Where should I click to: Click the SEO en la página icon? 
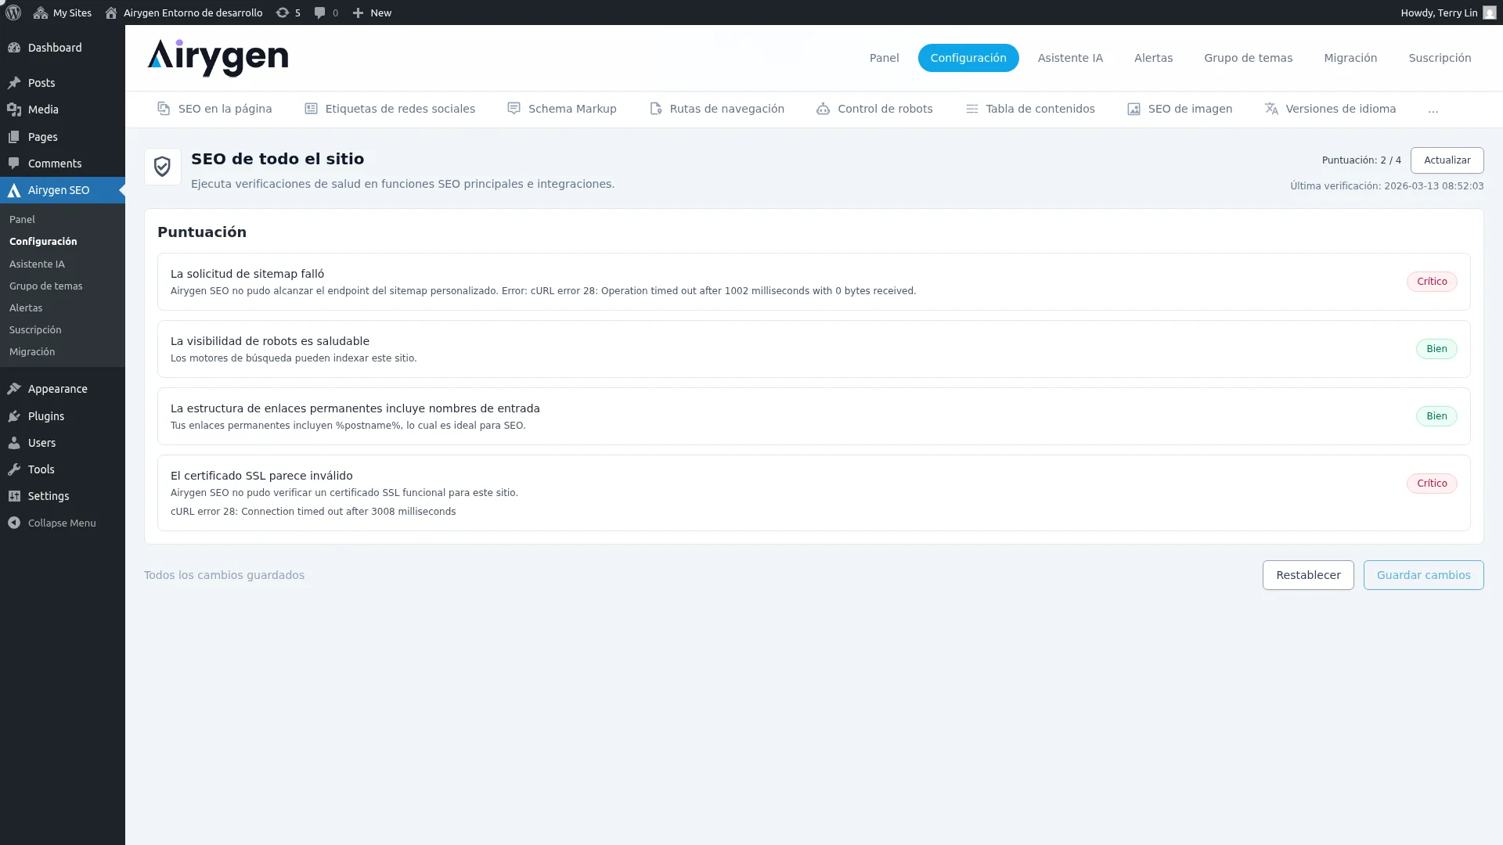164,109
